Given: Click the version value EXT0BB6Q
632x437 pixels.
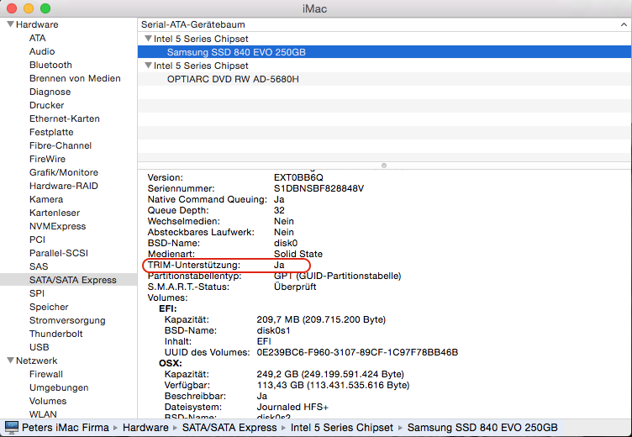Looking at the screenshot, I should (x=298, y=177).
